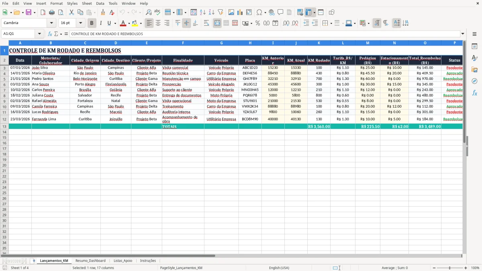Click English (USA) language in status bar
This screenshot has width=482, height=271.
pyautogui.click(x=279, y=268)
